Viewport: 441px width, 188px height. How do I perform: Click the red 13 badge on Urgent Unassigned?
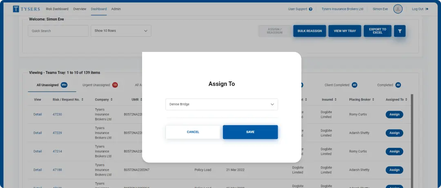[x=115, y=85]
